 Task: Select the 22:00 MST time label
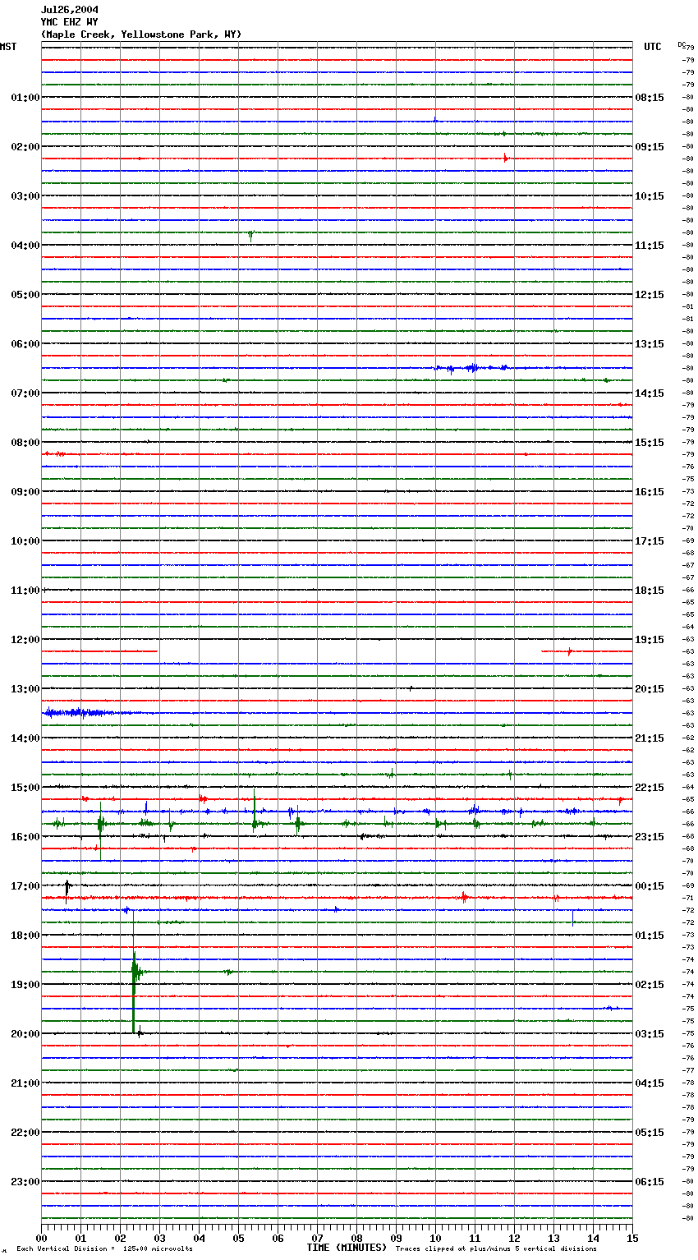pos(25,1133)
